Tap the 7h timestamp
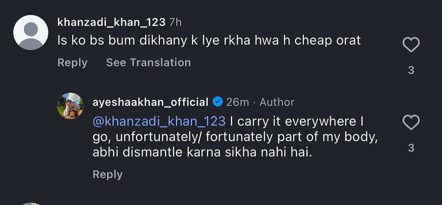442x205 pixels. click(175, 22)
